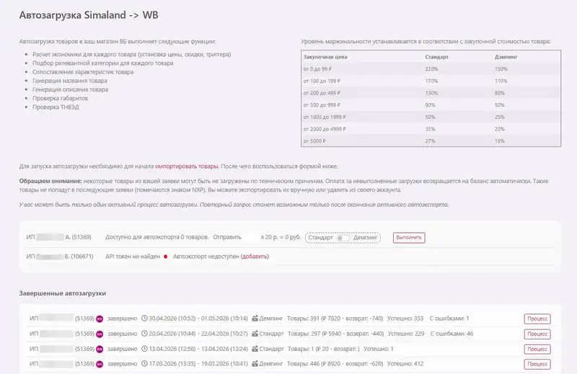Viewport: 577px width, 374px height.
Task: Select the Стандарт column header in margin table
Action: click(x=437, y=57)
